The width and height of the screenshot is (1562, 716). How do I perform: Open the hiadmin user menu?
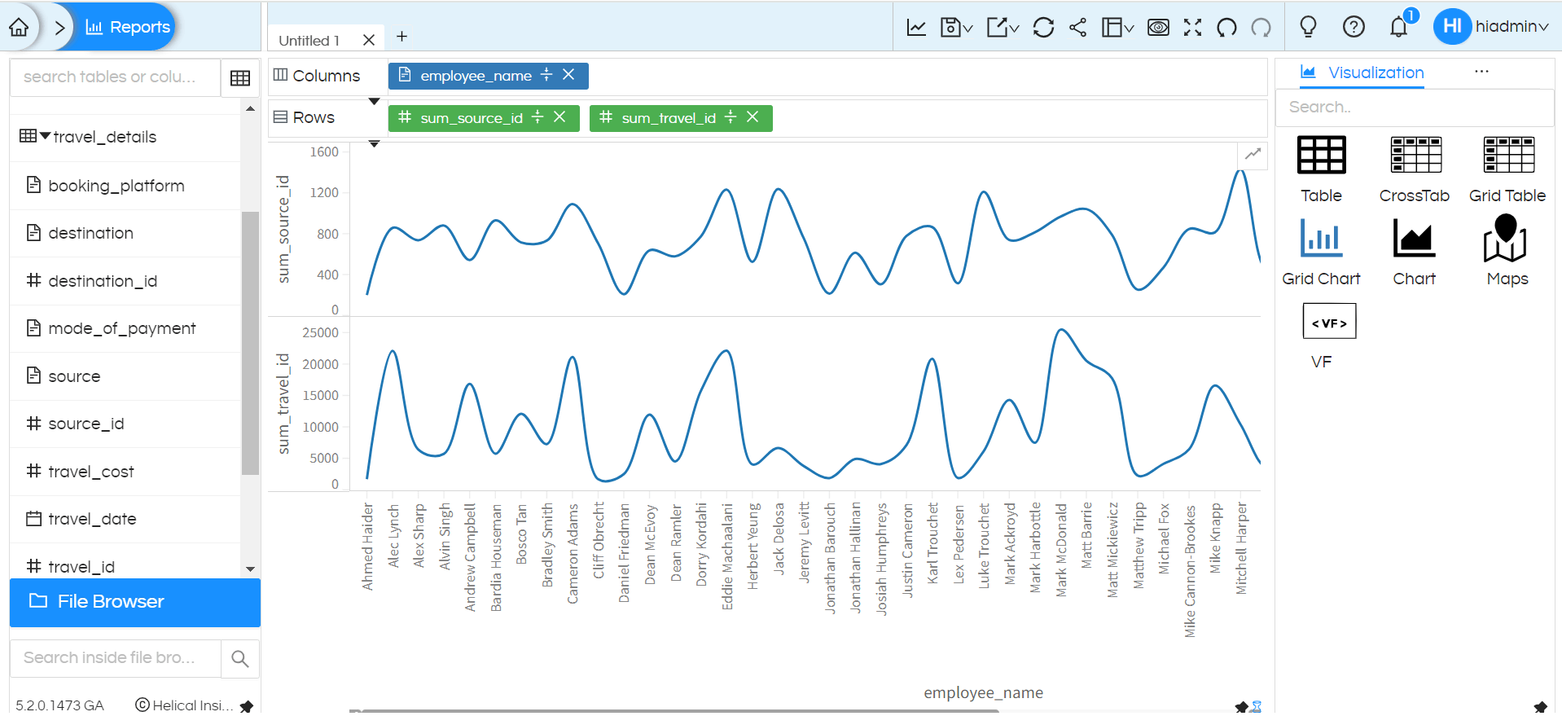pos(1492,27)
